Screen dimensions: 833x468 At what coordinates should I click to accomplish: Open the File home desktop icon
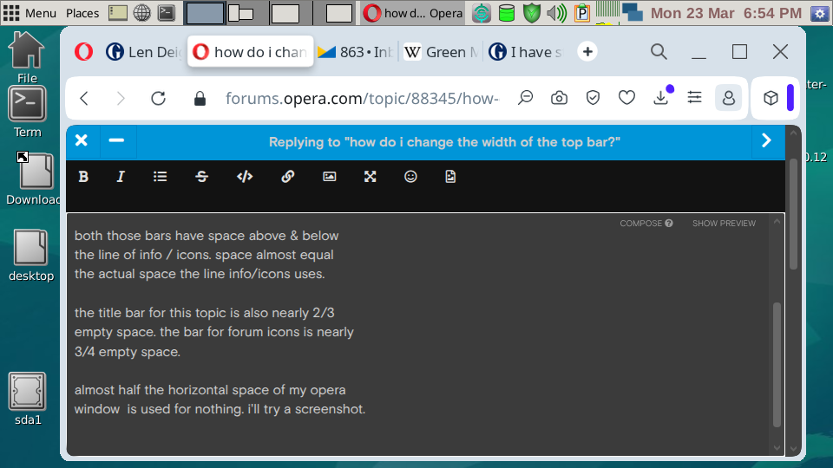pyautogui.click(x=27, y=57)
